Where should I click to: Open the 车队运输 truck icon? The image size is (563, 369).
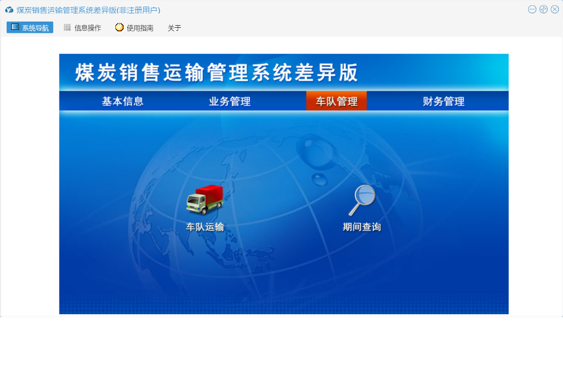(205, 200)
